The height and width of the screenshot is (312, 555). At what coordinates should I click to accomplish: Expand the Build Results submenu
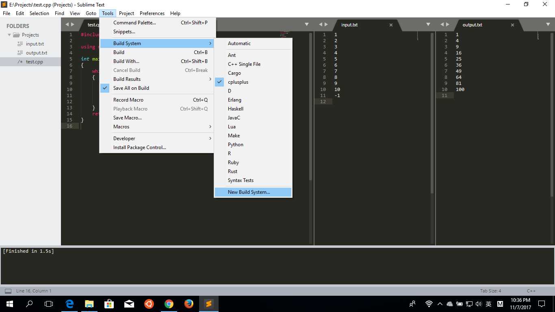pos(157,79)
